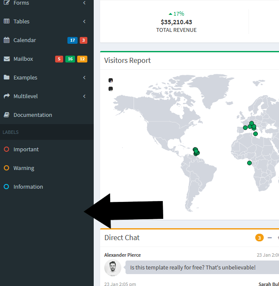Open the Mailbox menu item

click(47, 59)
